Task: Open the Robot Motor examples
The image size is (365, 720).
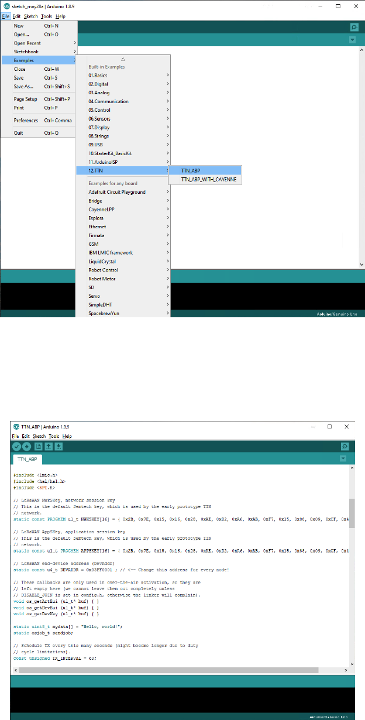Action: 122,279
